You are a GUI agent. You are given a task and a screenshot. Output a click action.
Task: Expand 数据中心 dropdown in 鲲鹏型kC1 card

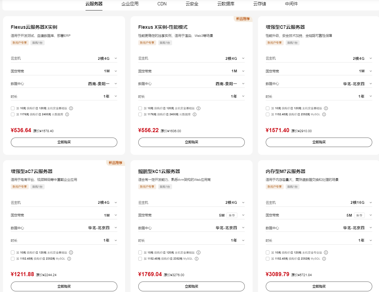(x=191, y=228)
